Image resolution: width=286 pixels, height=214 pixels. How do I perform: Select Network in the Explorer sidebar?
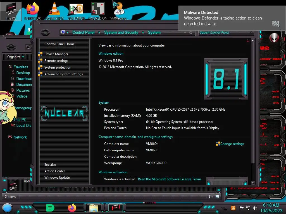[20, 137]
